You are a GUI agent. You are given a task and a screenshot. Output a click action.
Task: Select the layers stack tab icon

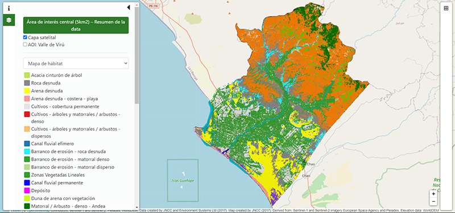click(9, 20)
